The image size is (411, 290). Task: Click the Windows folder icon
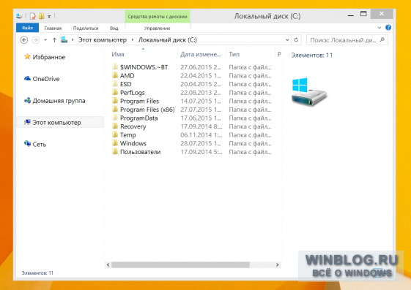tap(115, 143)
